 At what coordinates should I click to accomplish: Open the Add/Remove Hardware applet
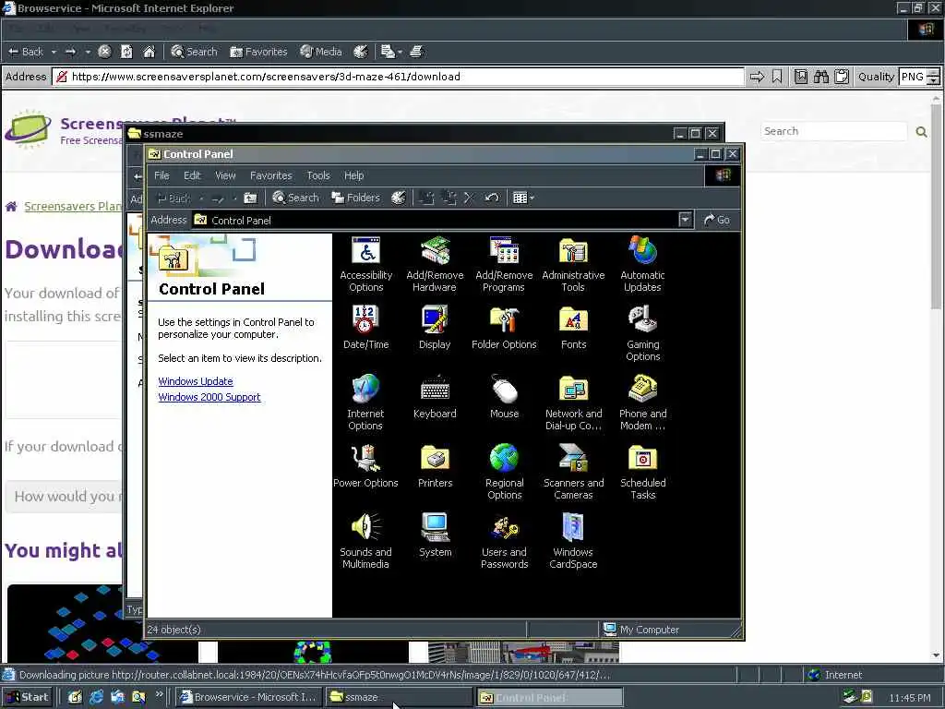[435, 264]
